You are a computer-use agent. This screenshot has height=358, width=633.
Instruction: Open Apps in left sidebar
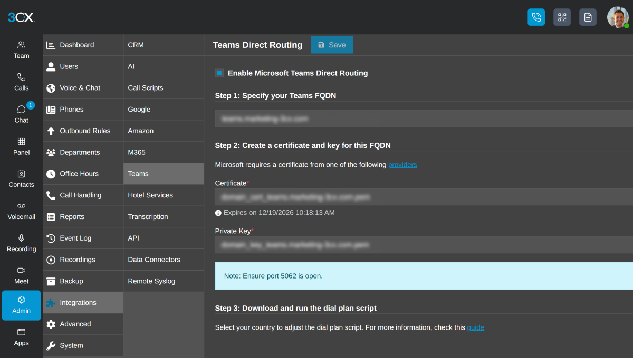(21, 337)
